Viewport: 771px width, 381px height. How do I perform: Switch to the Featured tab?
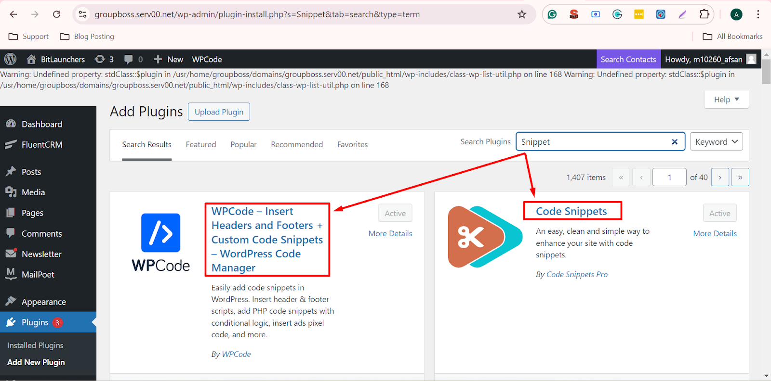pos(201,144)
